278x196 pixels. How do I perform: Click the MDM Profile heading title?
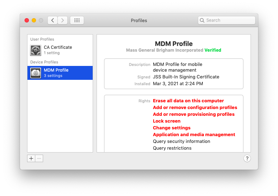tap(174, 44)
